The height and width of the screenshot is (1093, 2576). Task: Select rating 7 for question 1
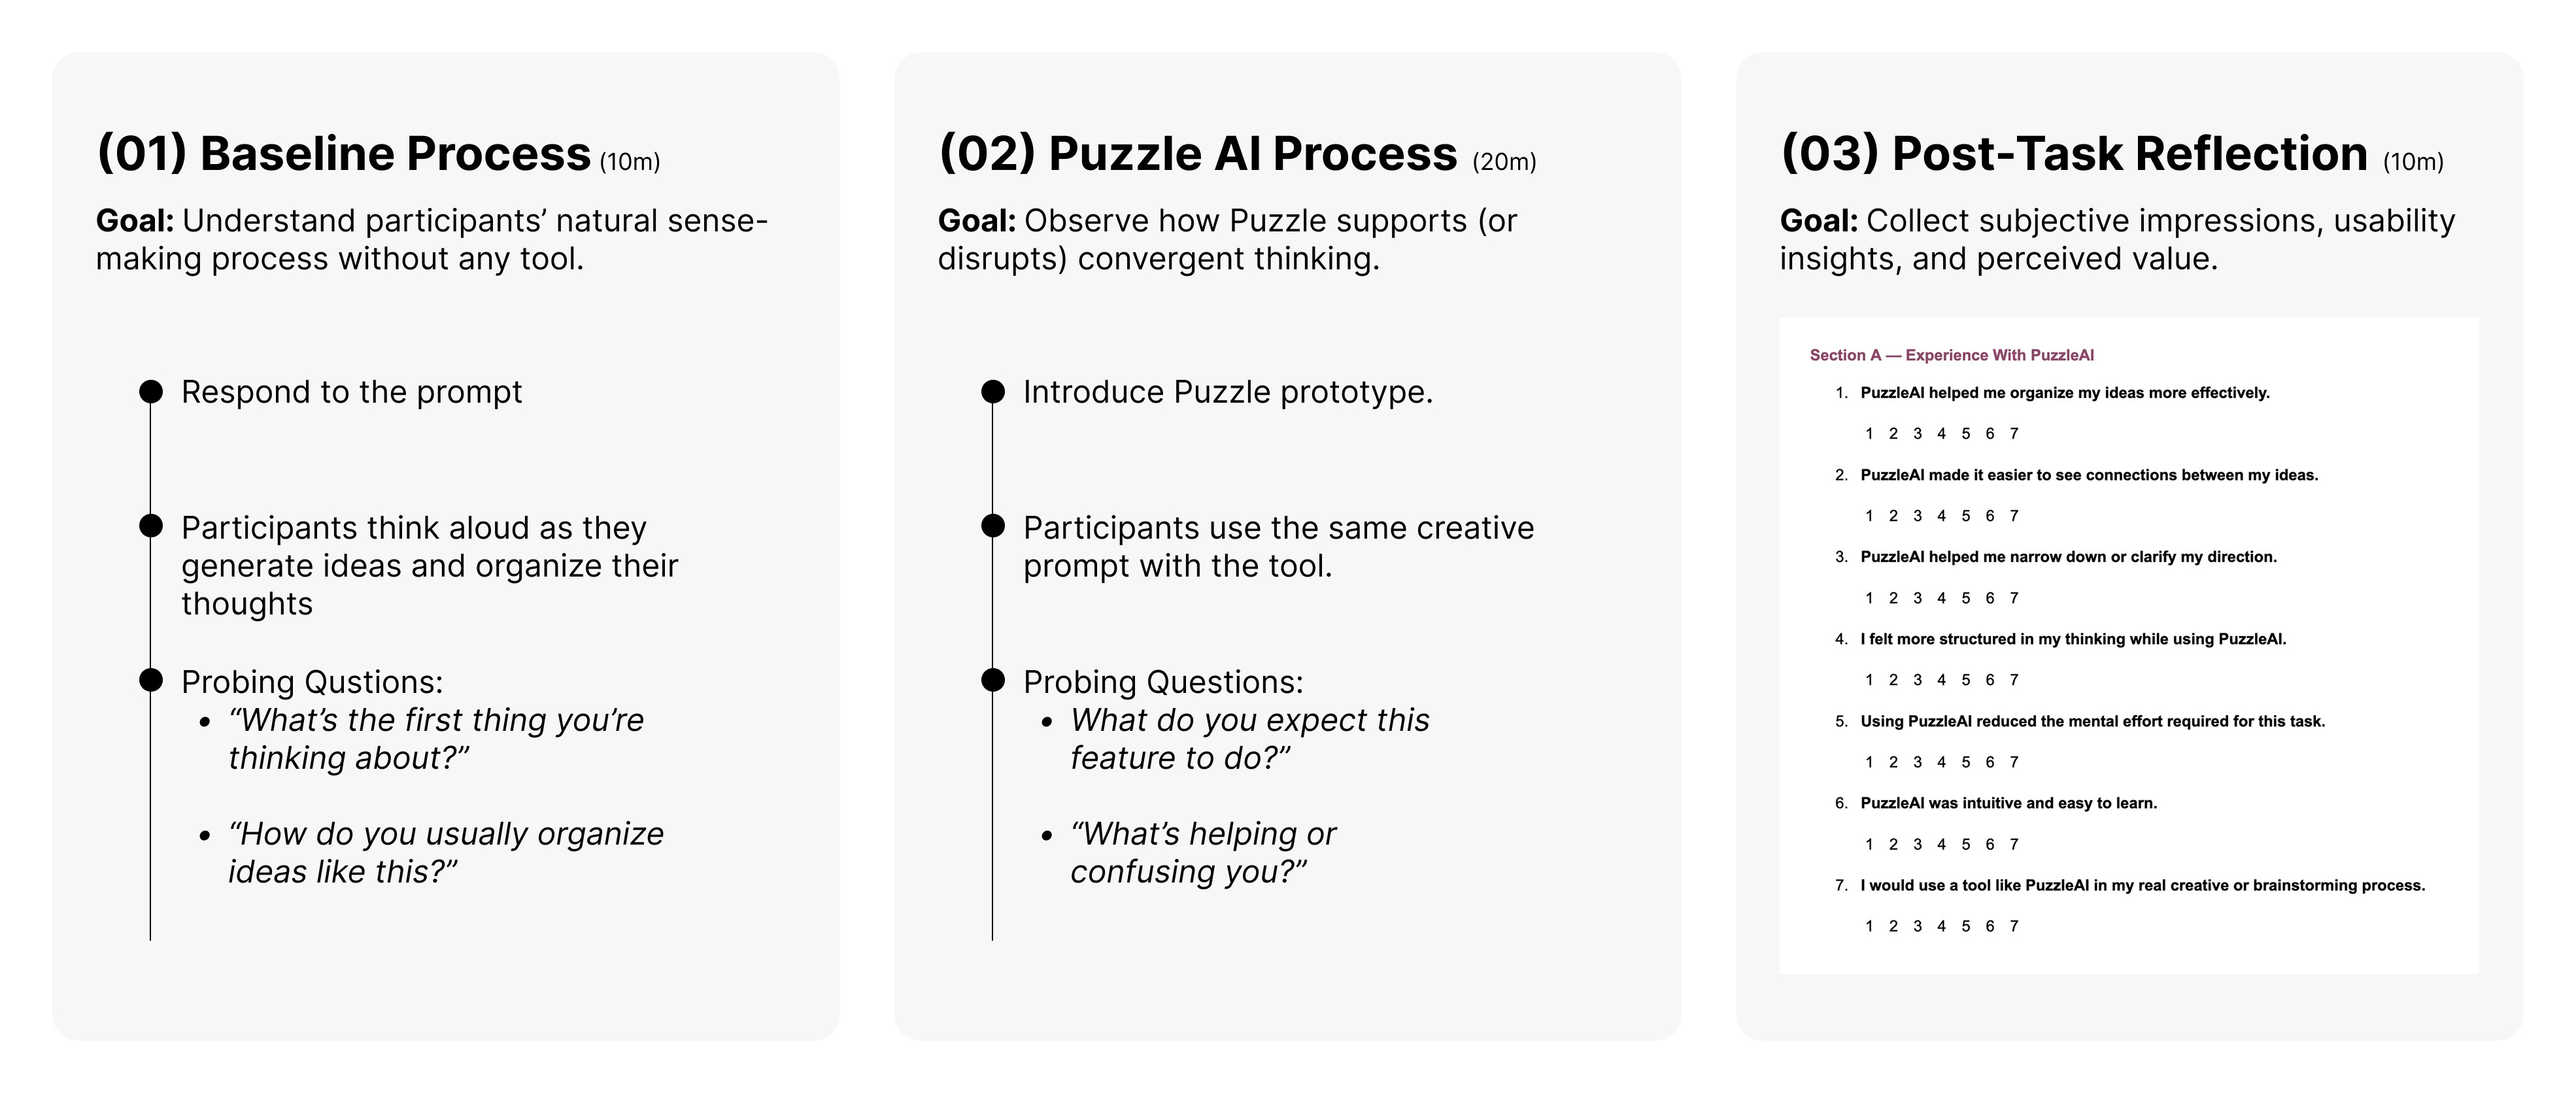point(2014,433)
